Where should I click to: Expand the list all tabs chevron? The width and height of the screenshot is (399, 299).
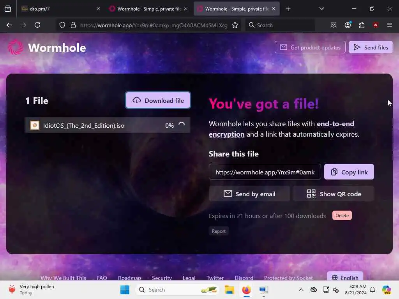point(321,9)
